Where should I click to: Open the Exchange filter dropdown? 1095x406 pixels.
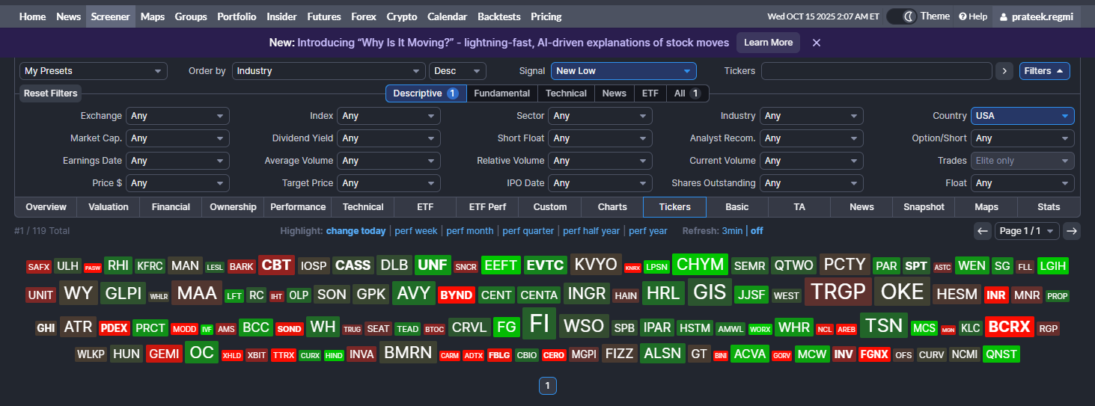click(x=178, y=116)
